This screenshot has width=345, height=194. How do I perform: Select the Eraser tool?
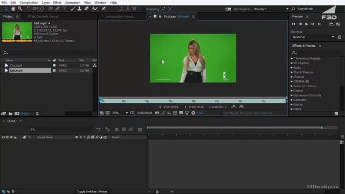(86, 9)
